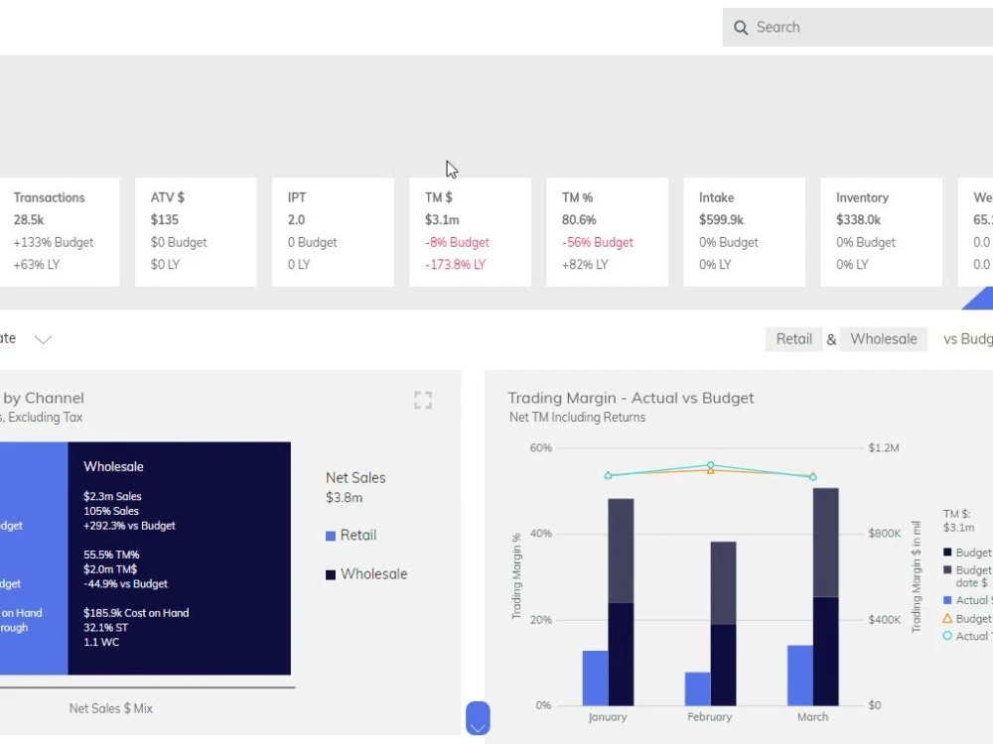Screen dimensions: 993x744
Task: Open the TM $ KPI card
Action: (x=470, y=231)
